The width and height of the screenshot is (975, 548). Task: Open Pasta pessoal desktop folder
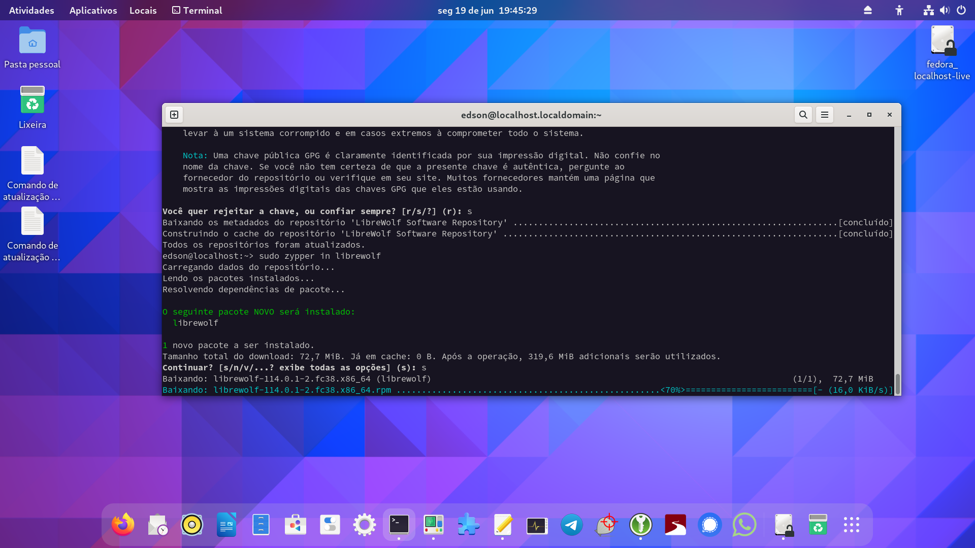pos(32,48)
